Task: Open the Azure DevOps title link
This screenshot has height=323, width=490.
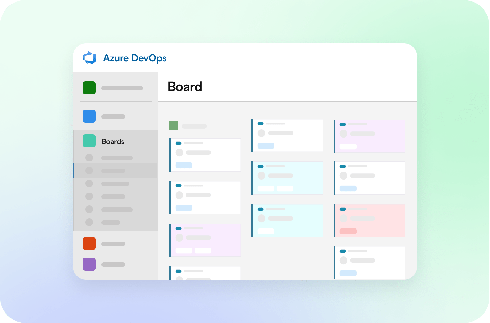Action: coord(135,58)
